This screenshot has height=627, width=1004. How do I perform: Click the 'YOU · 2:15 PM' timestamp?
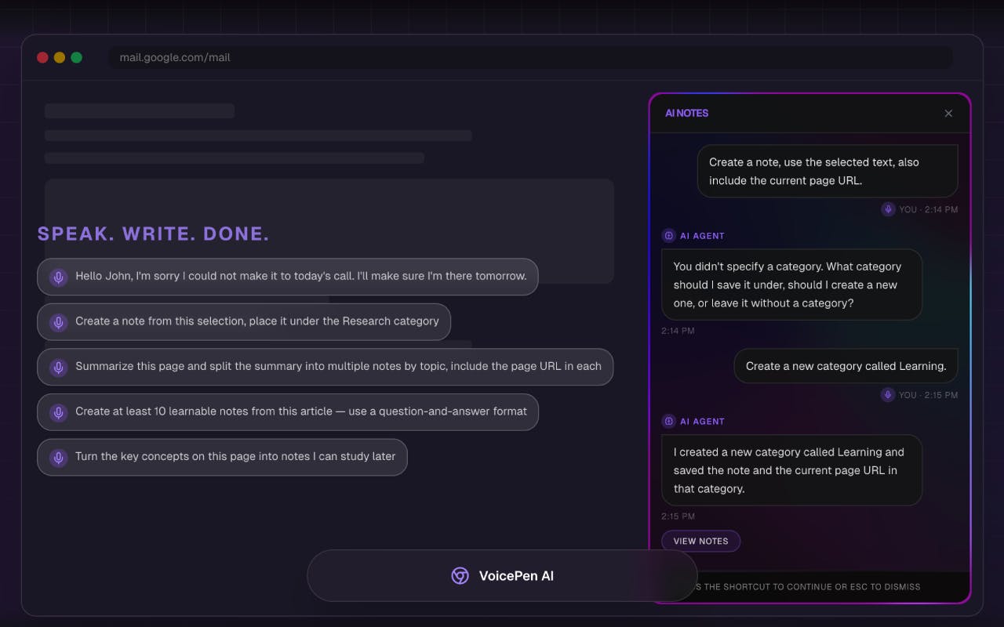pos(929,396)
